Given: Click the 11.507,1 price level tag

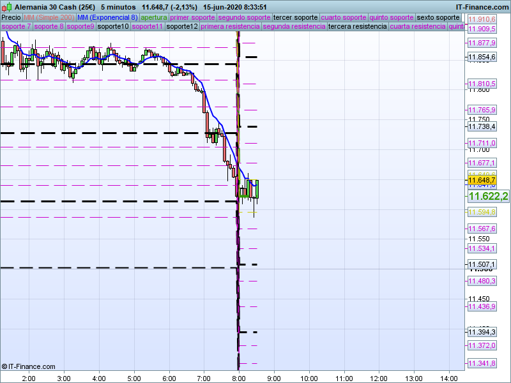Looking at the screenshot, I should [x=482, y=264].
